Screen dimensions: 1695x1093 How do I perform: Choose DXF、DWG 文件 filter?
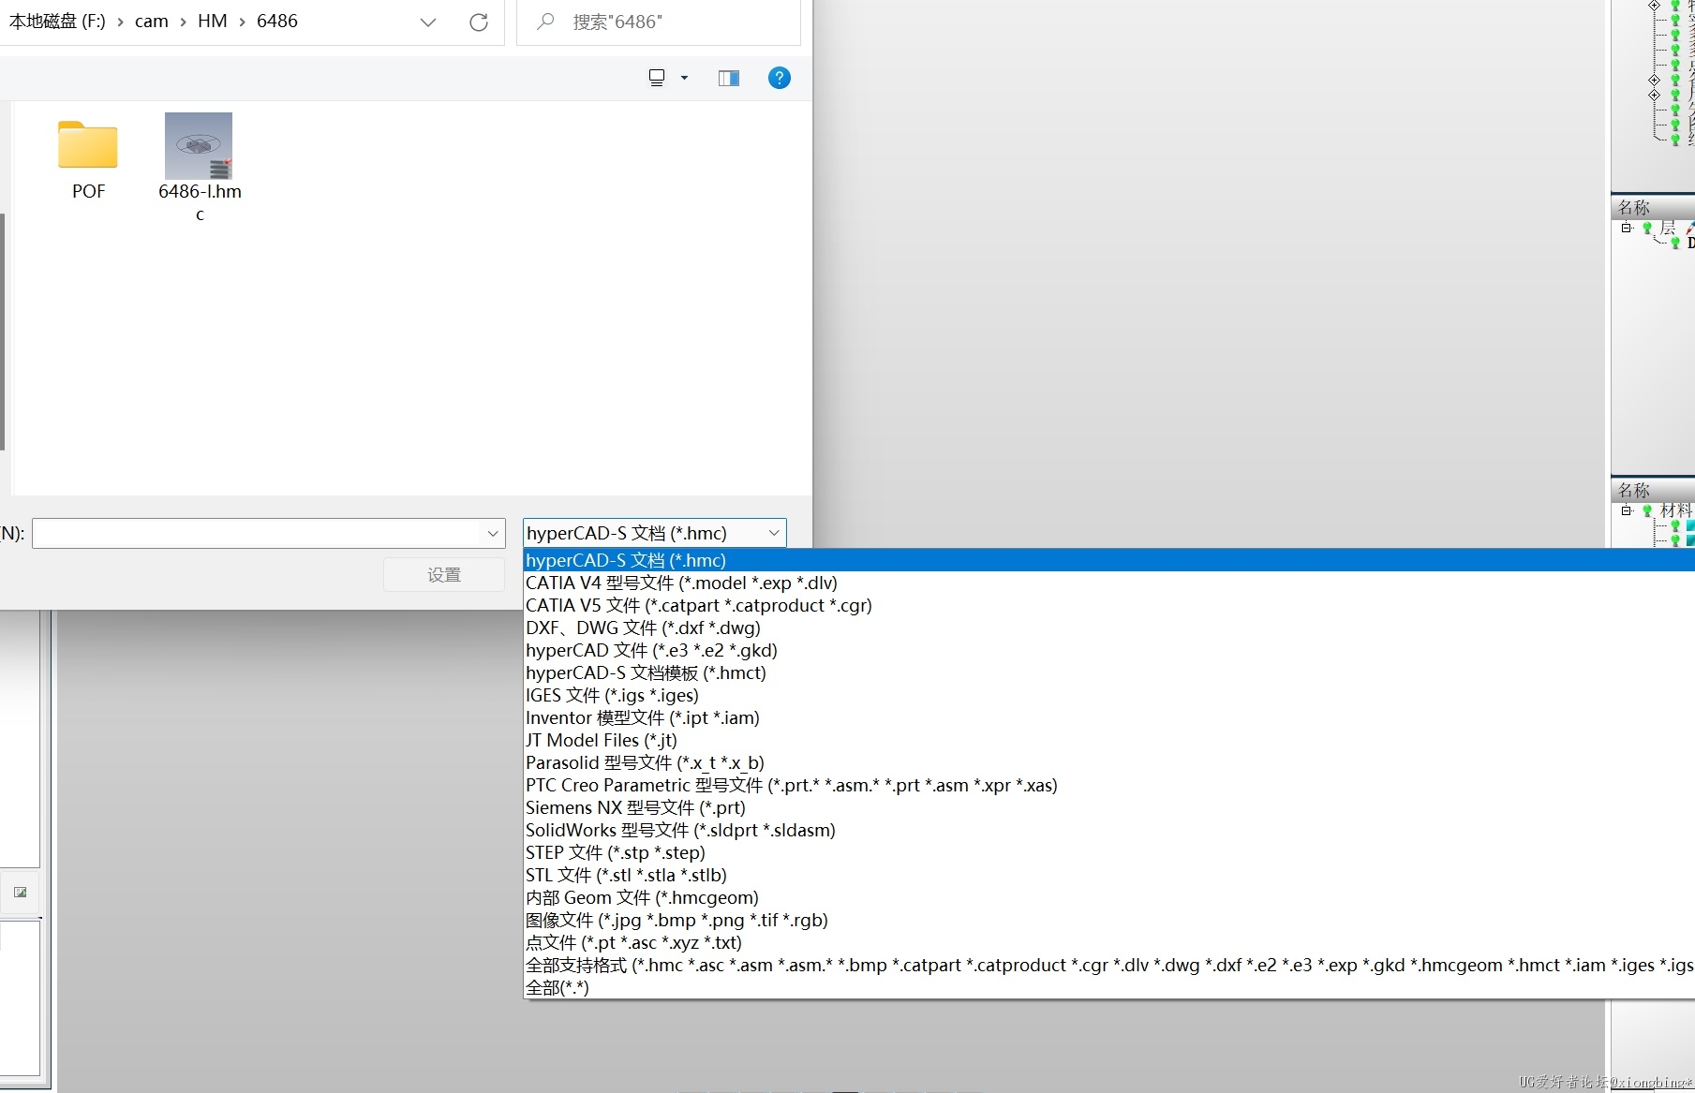(x=1109, y=628)
